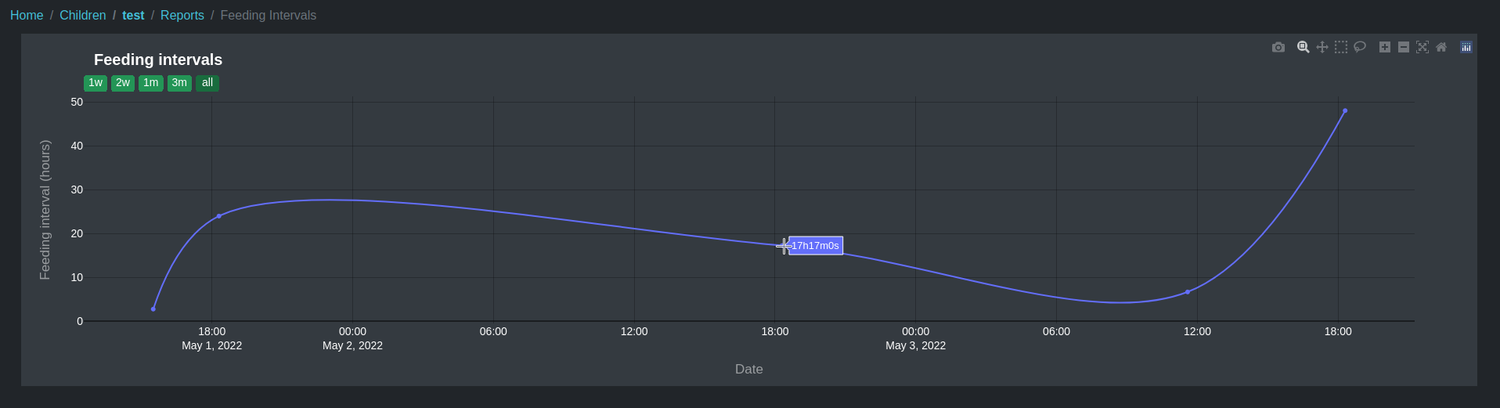Set range to 1m

click(x=151, y=83)
